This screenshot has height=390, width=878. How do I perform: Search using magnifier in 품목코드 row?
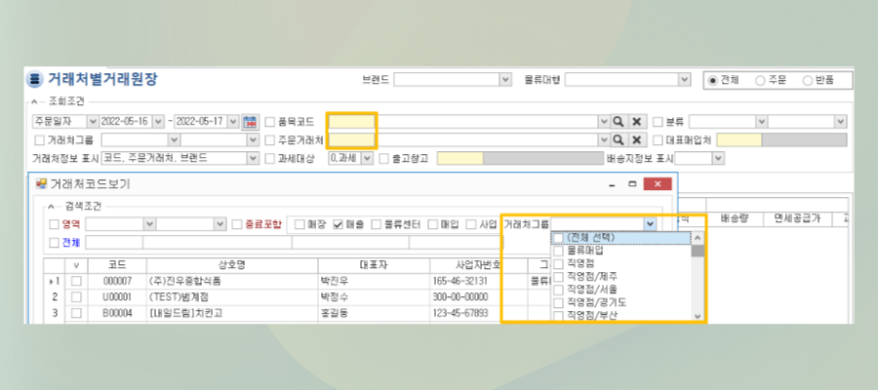[619, 122]
